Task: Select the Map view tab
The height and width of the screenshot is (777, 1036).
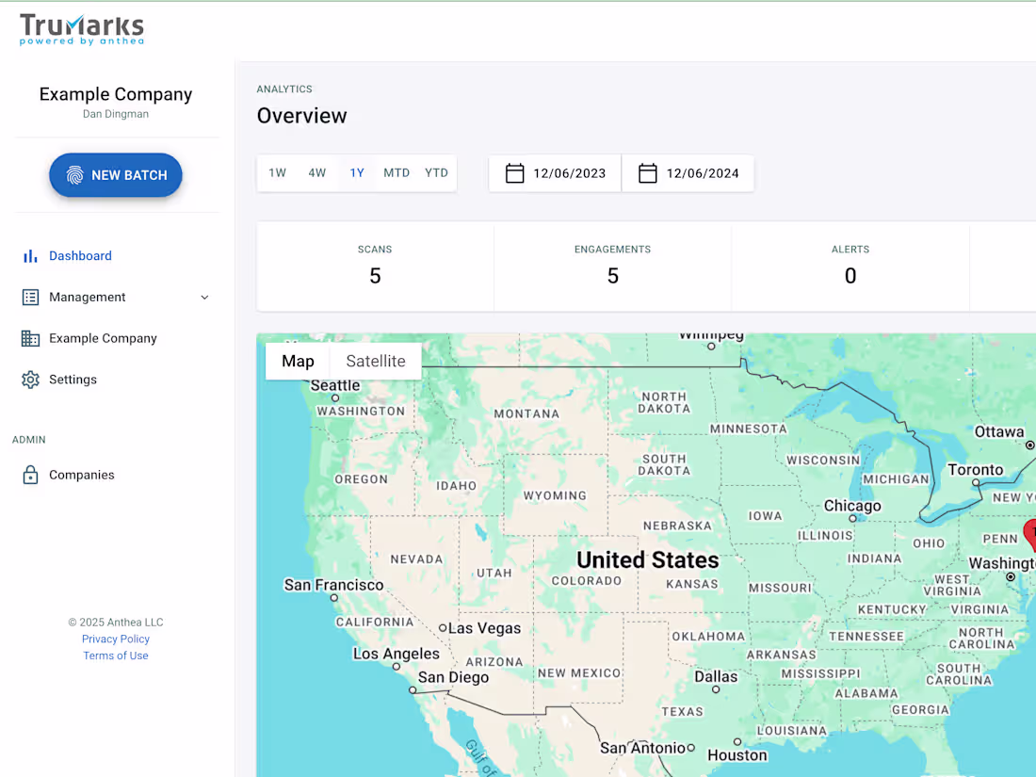Action: tap(298, 361)
